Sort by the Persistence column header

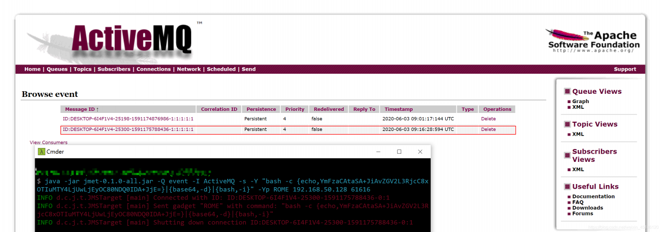pyautogui.click(x=261, y=109)
